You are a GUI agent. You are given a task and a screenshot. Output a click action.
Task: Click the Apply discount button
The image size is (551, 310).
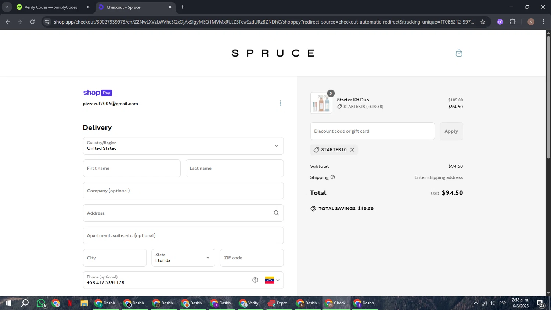click(451, 131)
